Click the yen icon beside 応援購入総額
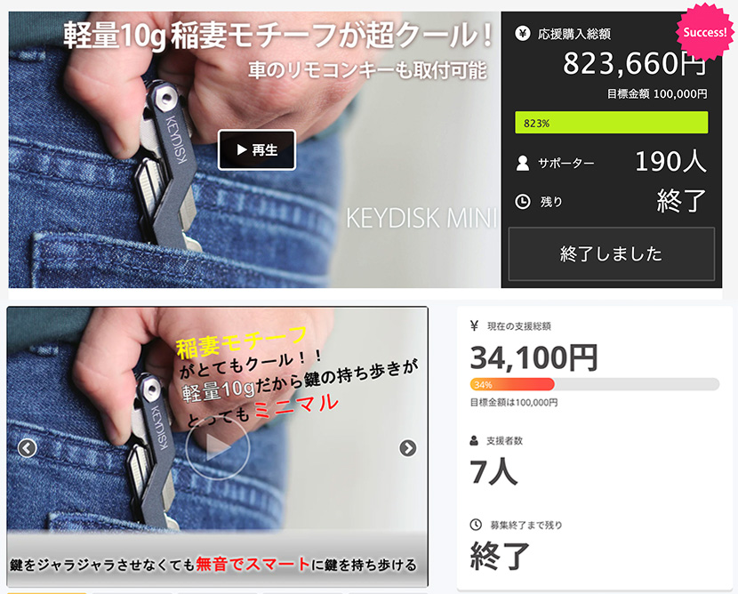This screenshot has height=594, width=738. (523, 34)
